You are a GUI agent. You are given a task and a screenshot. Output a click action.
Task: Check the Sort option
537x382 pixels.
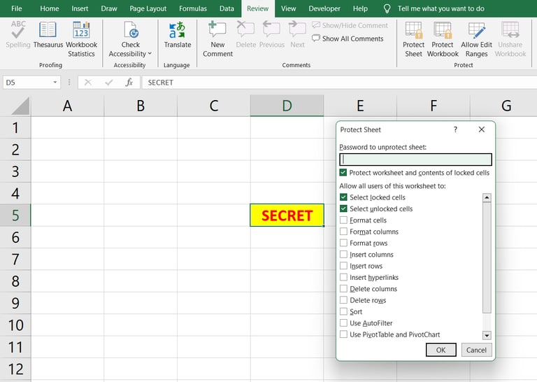point(343,311)
